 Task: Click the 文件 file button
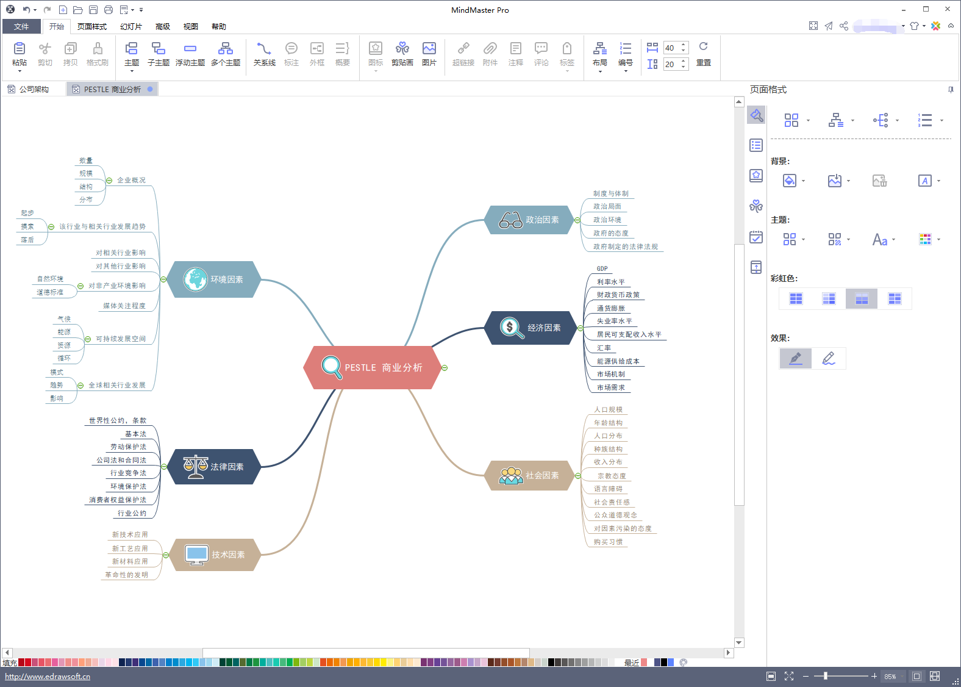(x=21, y=27)
